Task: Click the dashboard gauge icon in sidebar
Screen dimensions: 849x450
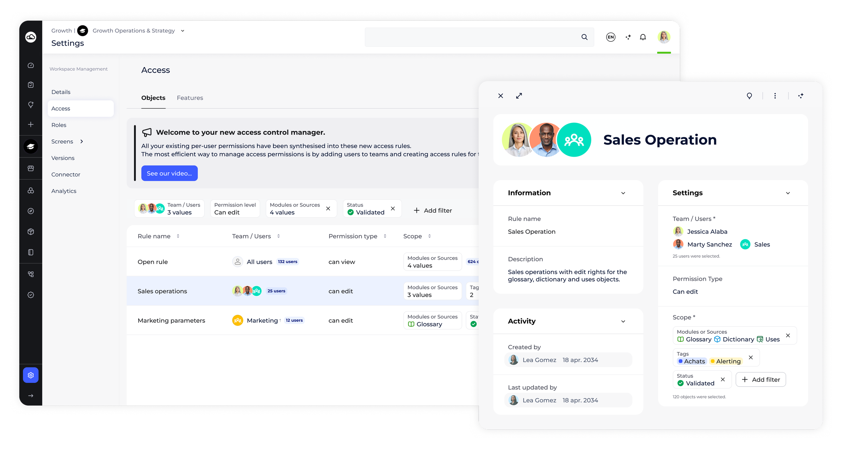Action: pyautogui.click(x=31, y=65)
